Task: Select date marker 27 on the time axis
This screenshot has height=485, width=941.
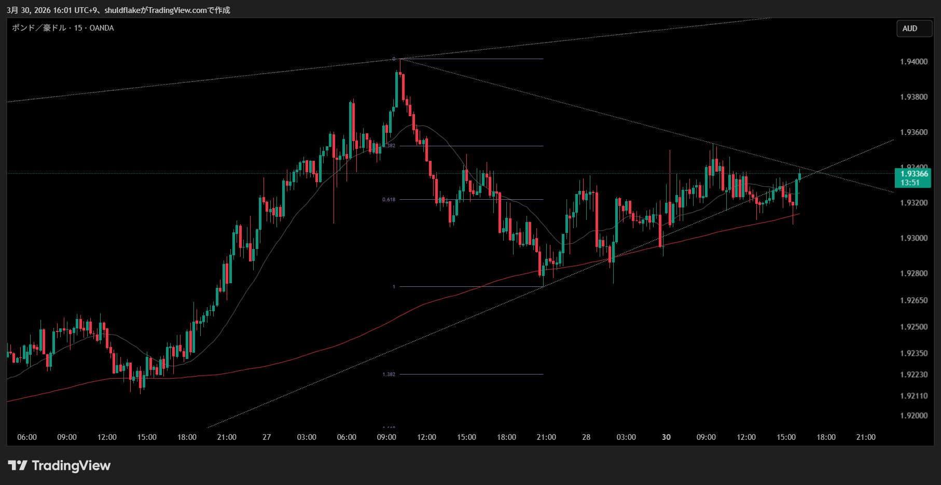Action: point(267,437)
